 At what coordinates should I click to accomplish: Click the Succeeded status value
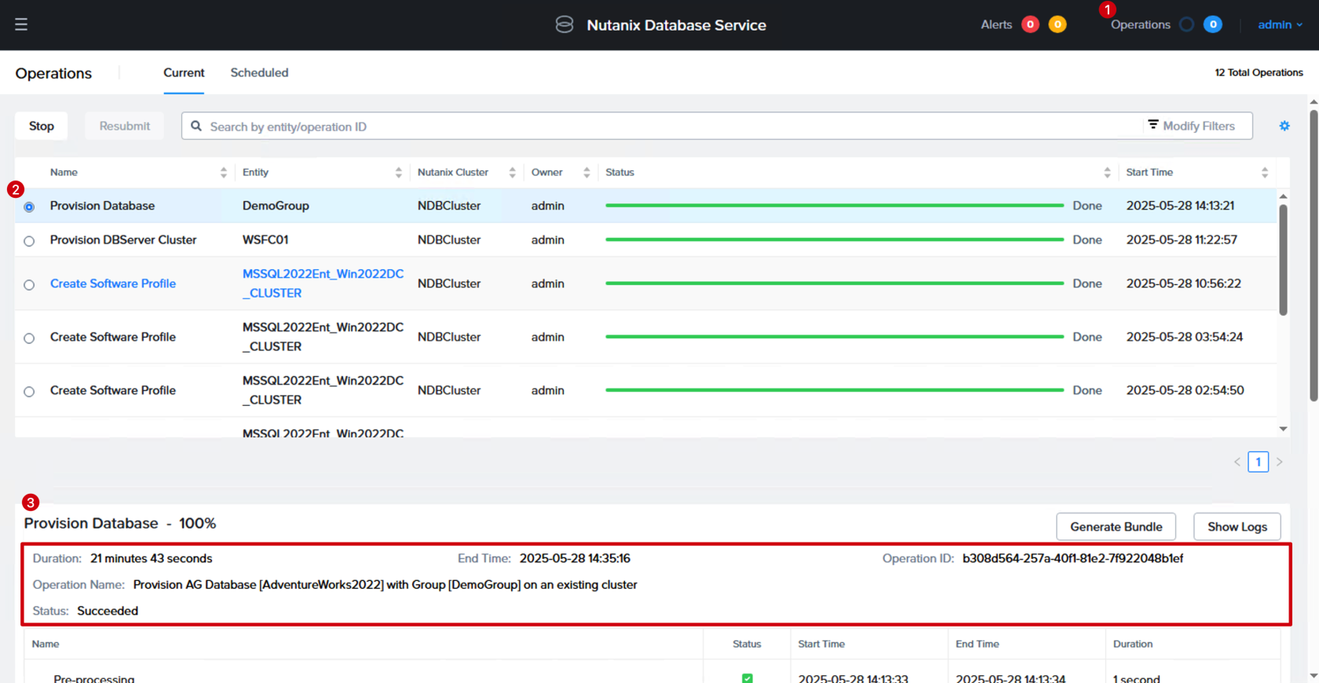coord(108,611)
